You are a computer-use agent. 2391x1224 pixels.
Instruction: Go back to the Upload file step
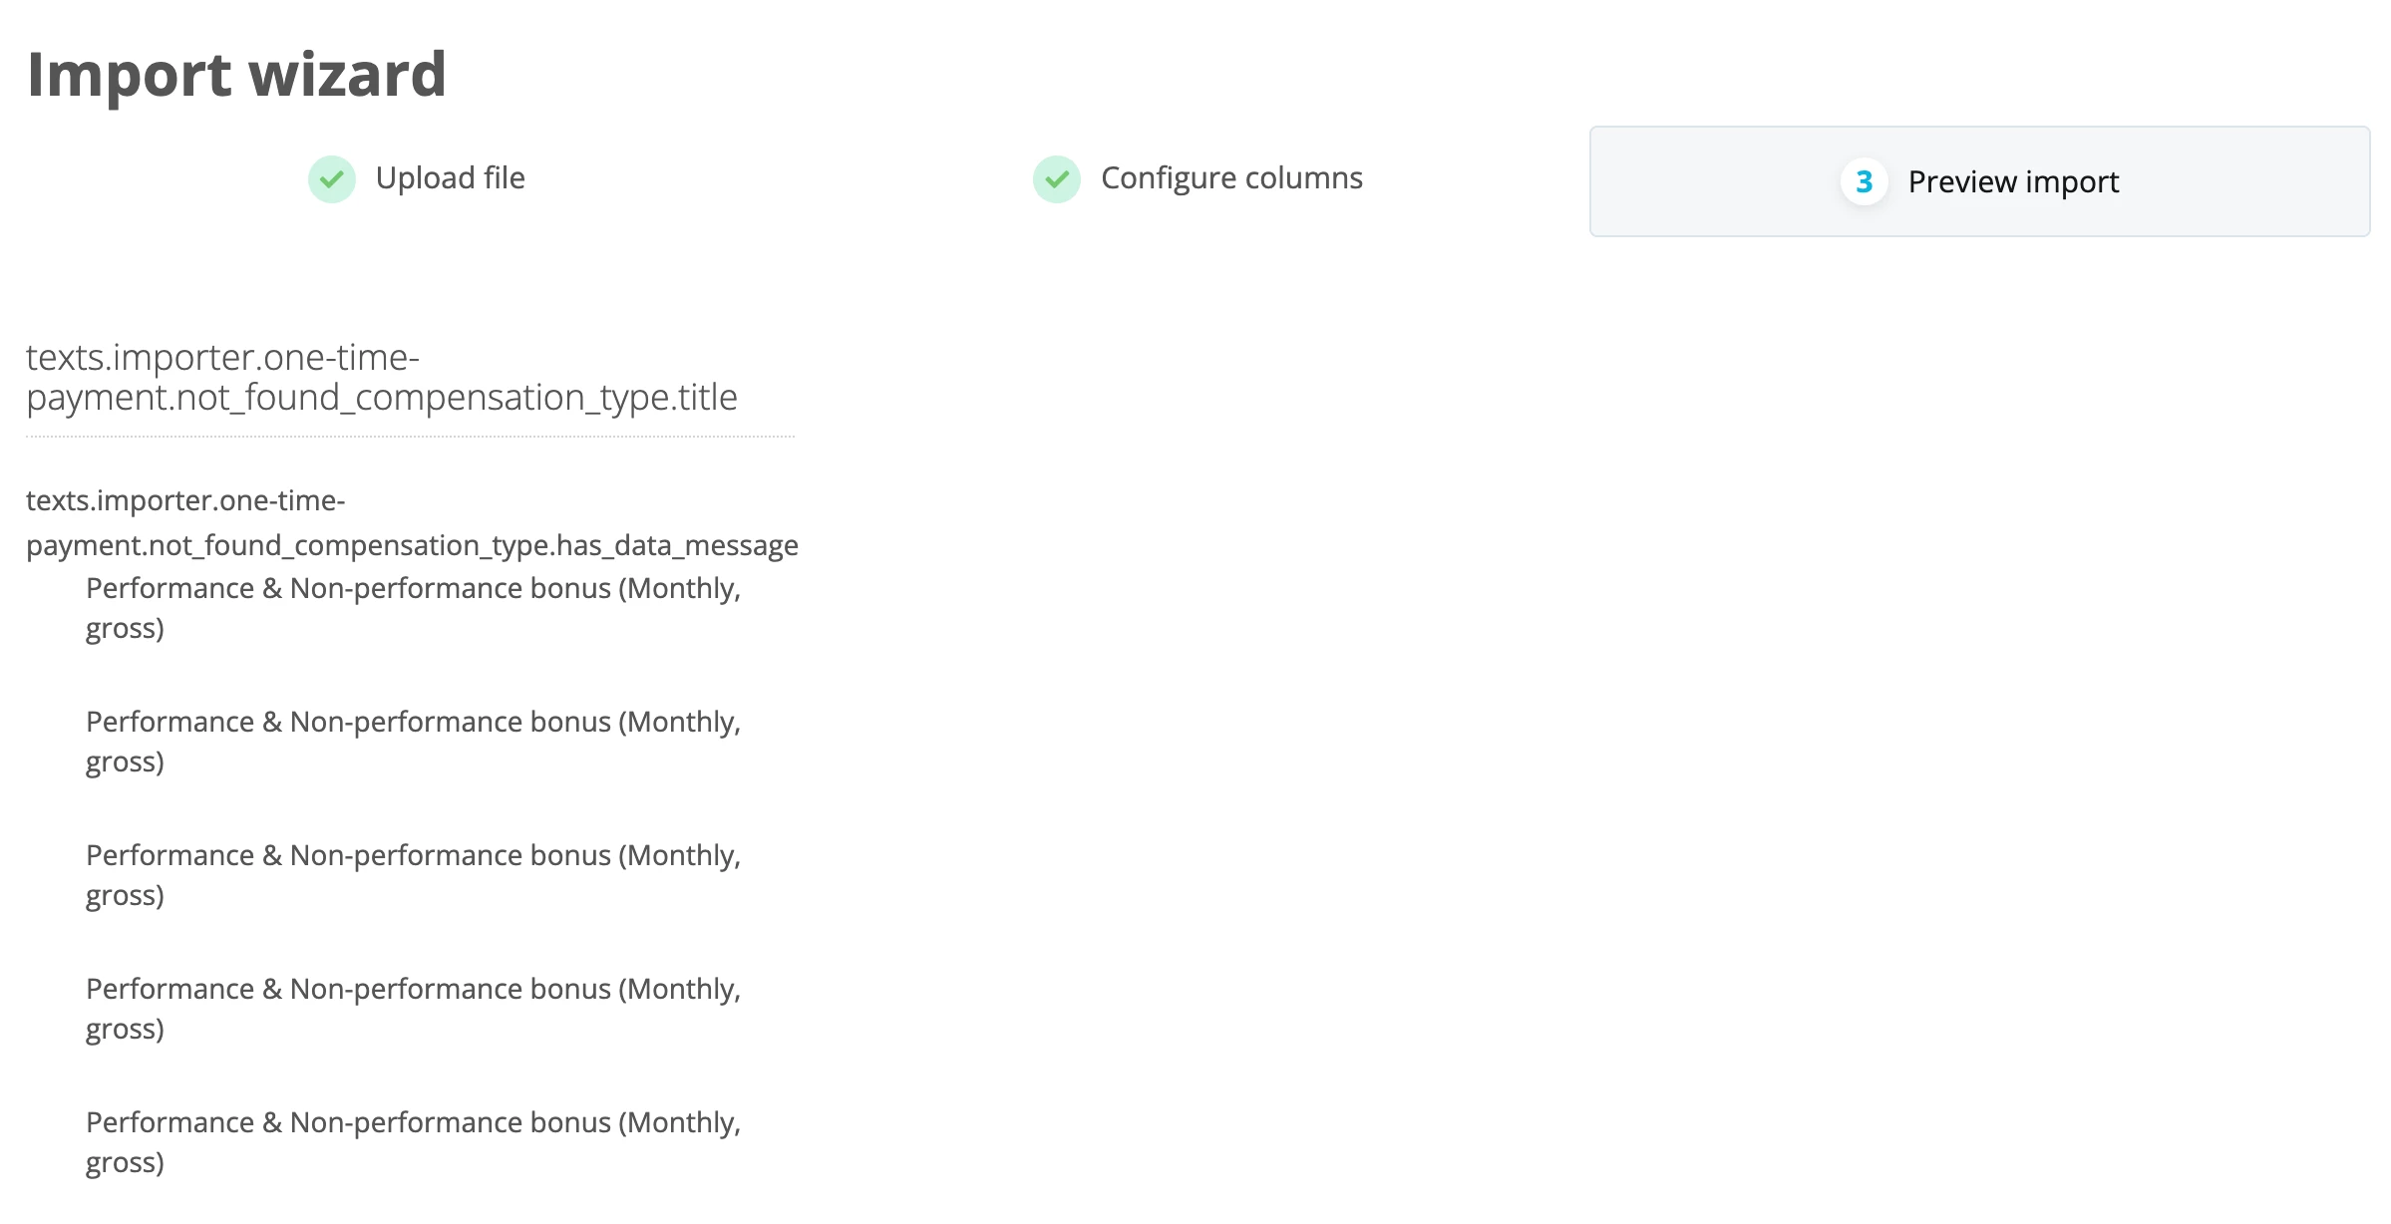pos(450,178)
